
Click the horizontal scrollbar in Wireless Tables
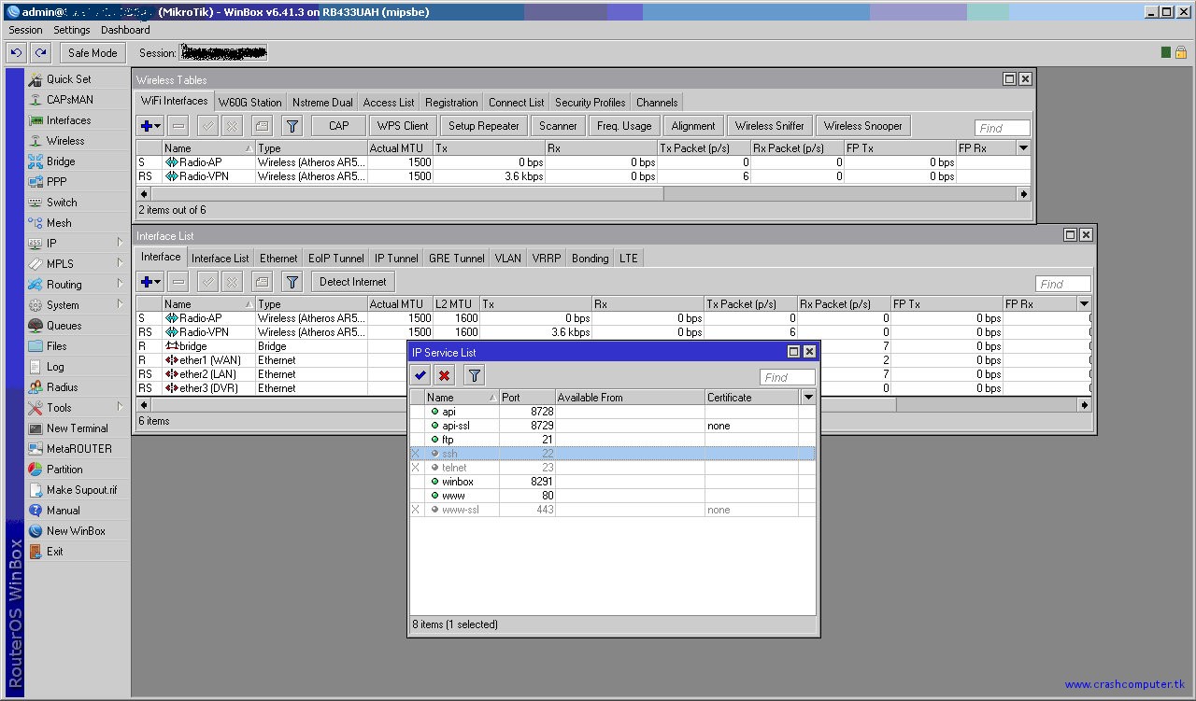click(584, 194)
